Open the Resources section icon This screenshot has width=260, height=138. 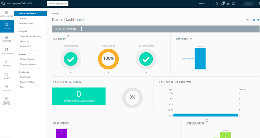click(7, 39)
